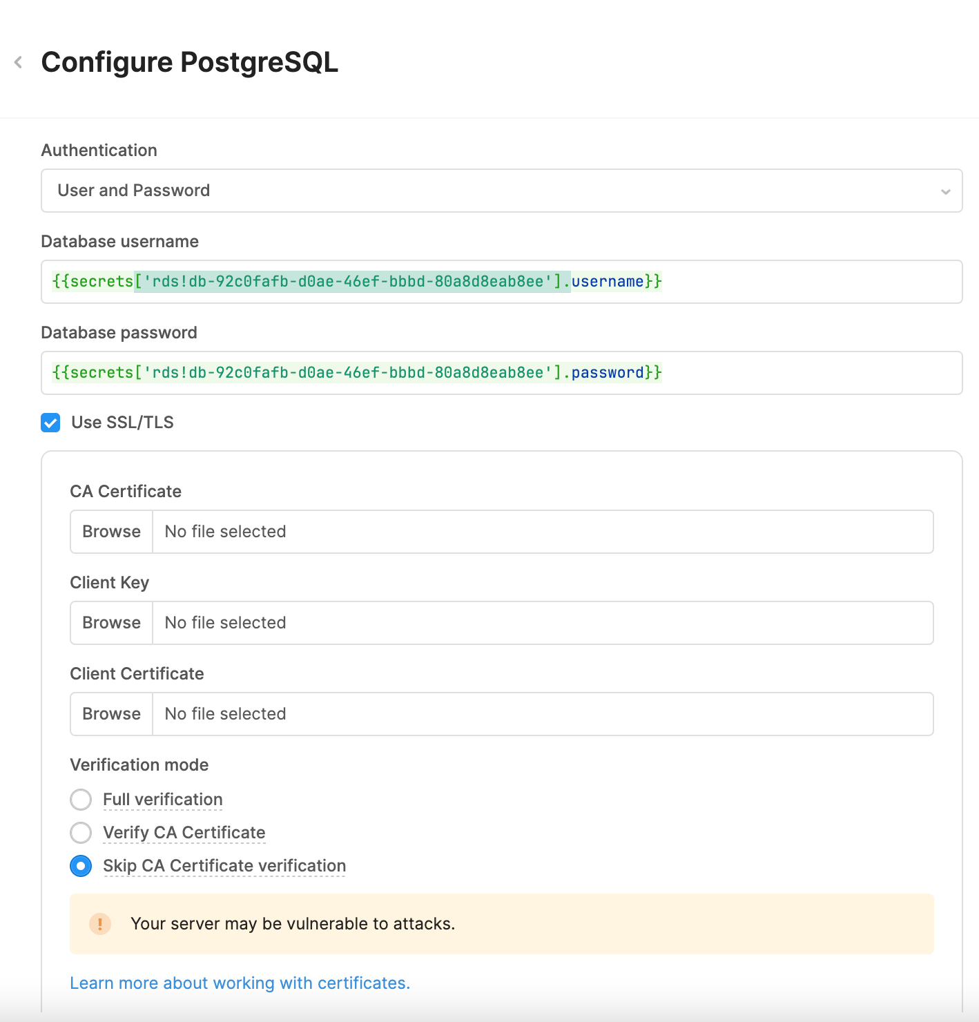
Task: Click the Client Key file name field
Action: coord(542,623)
